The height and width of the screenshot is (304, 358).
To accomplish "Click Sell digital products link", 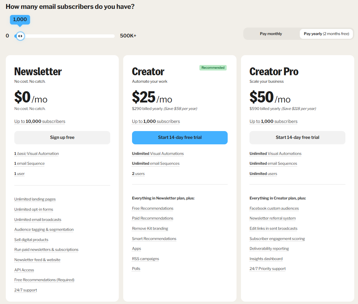I will (x=31, y=239).
